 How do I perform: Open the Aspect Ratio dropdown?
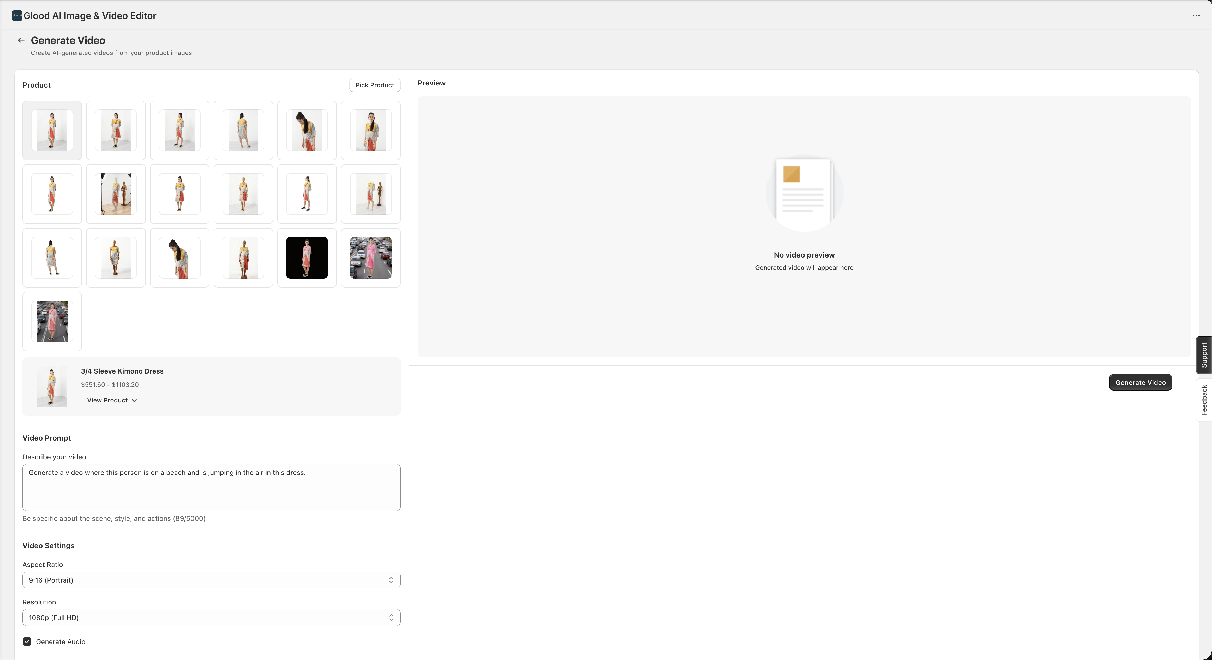pos(211,580)
